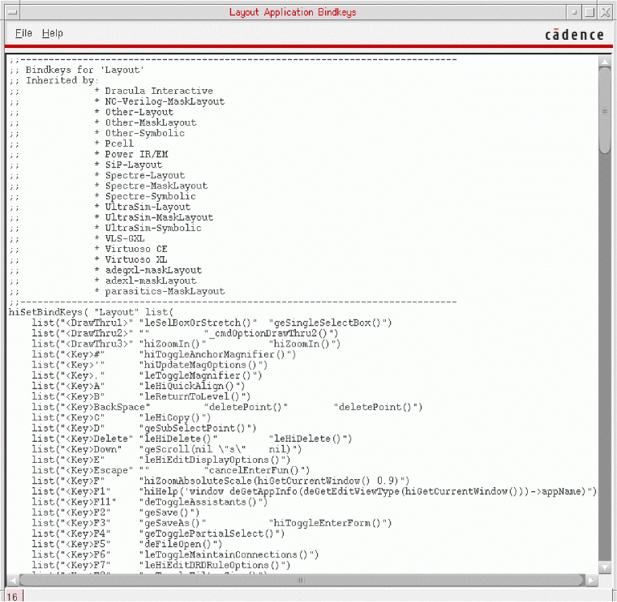Click the horizontal scrollbar left arrow

(x=13, y=580)
